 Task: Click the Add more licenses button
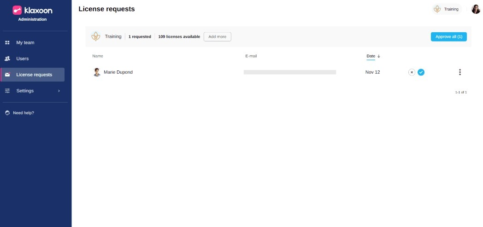(x=217, y=37)
